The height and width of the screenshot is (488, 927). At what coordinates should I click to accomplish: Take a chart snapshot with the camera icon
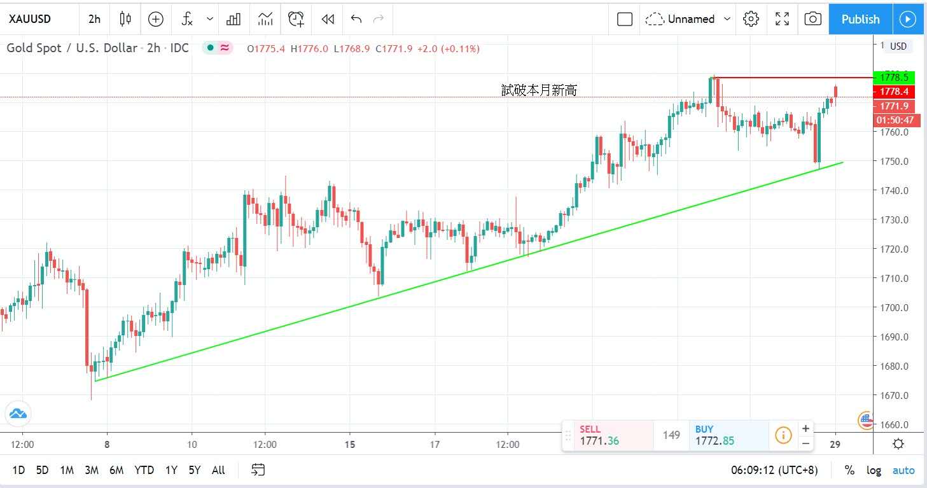(812, 19)
